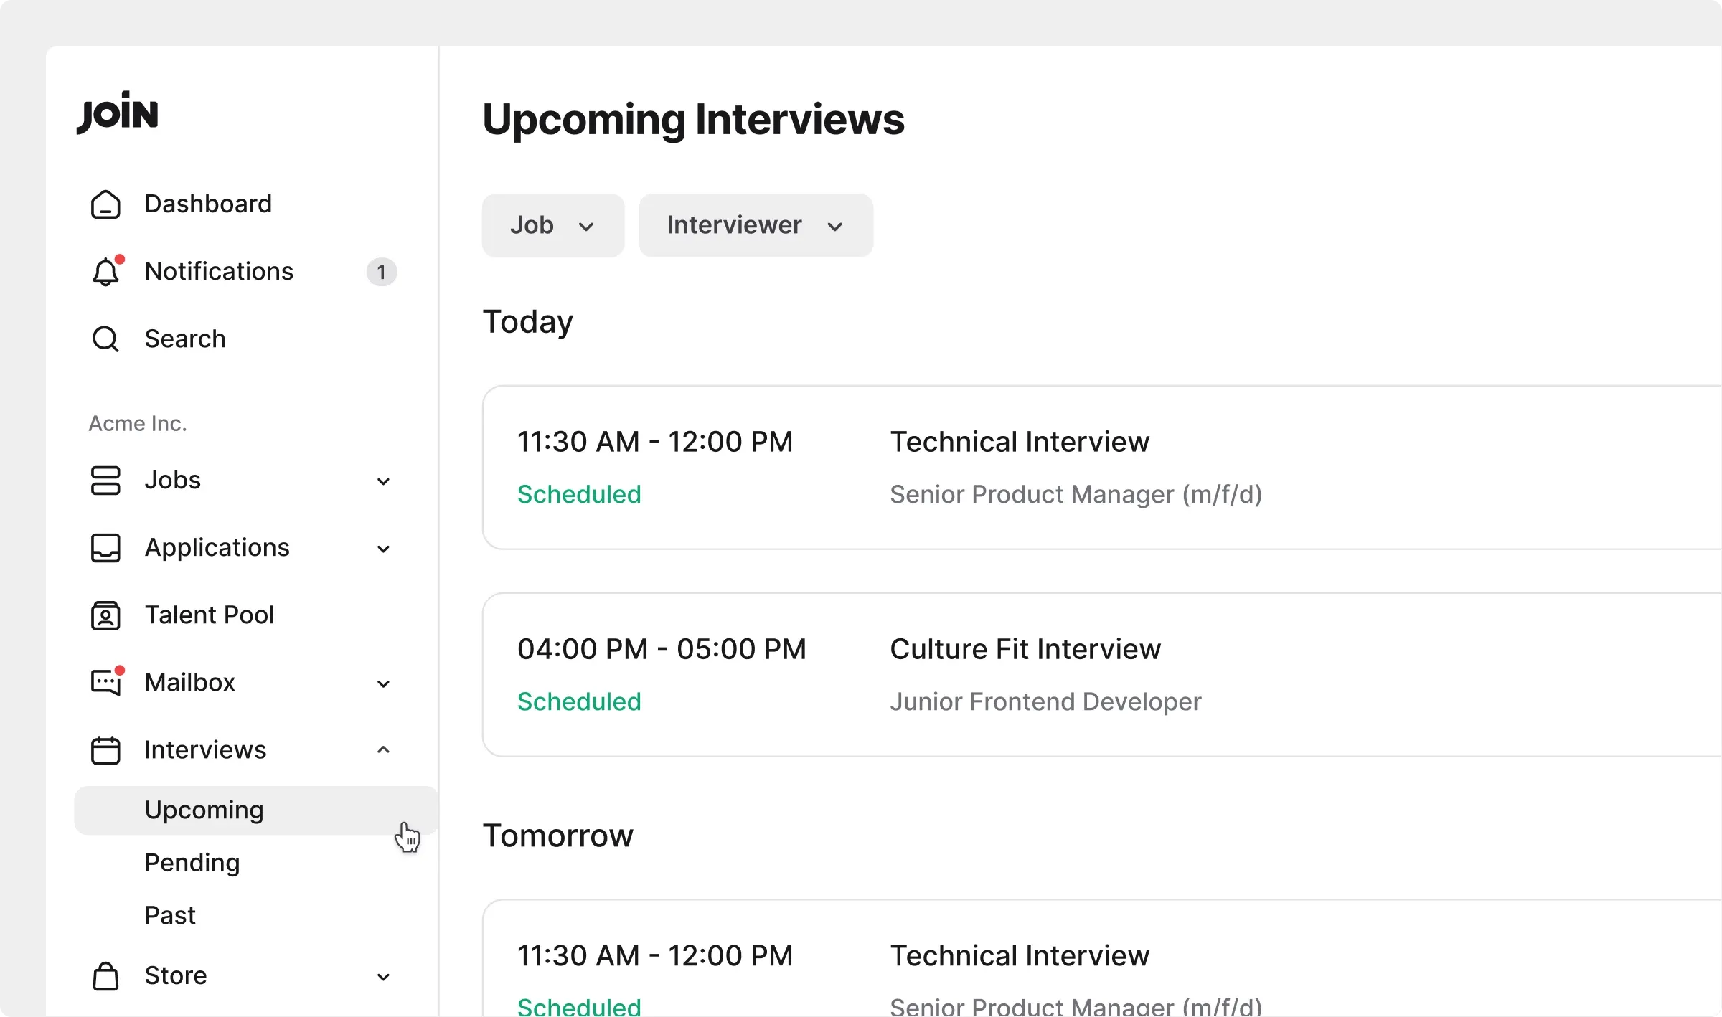Open the Job filter dropdown
The width and height of the screenshot is (1722, 1017).
[x=553, y=225]
